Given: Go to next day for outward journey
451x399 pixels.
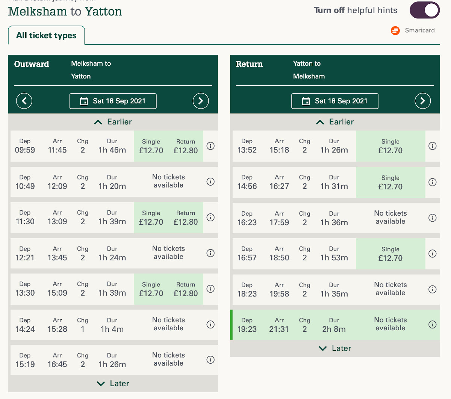Looking at the screenshot, I should tap(201, 101).
